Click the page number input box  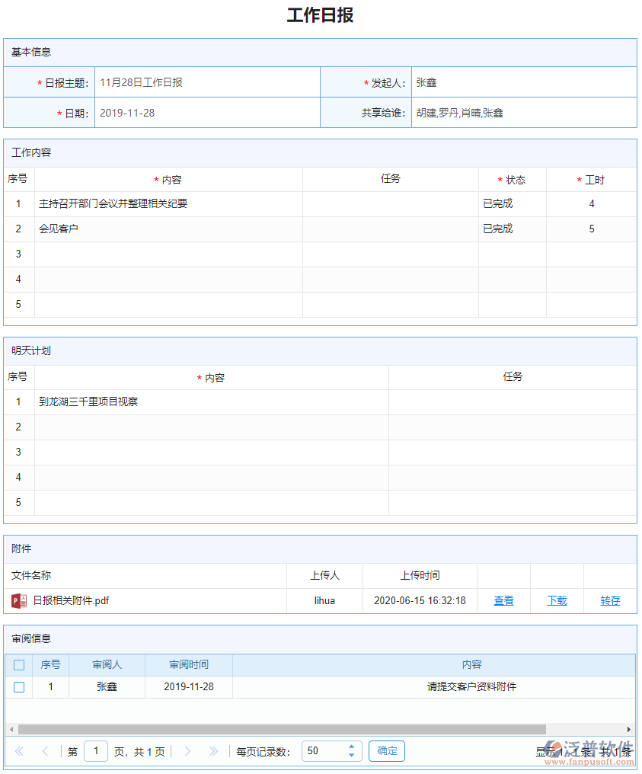click(96, 751)
